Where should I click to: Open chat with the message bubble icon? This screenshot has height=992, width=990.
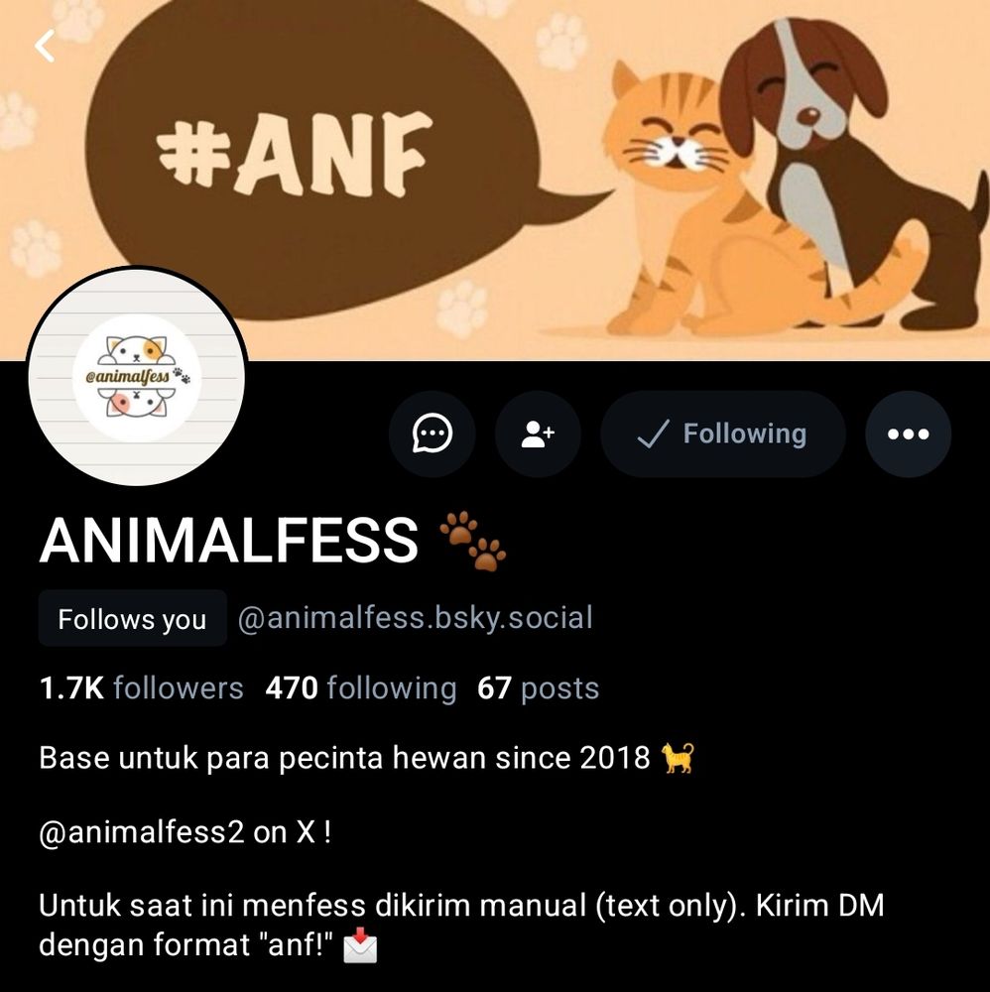(433, 434)
